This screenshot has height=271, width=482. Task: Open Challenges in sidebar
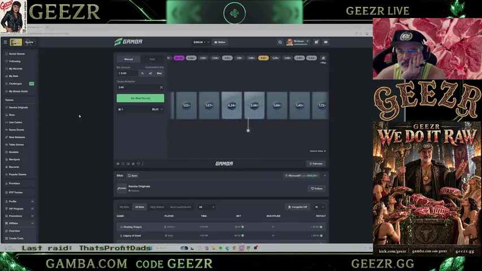pyautogui.click(x=15, y=84)
